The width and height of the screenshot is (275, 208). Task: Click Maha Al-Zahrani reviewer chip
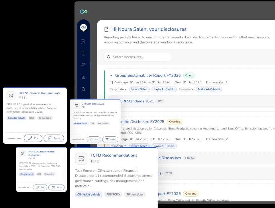click(x=209, y=89)
